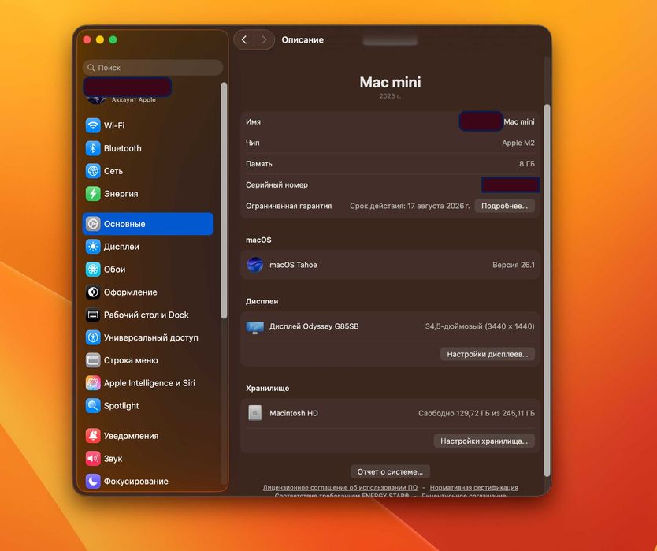Select Дисплеи in the sidebar
This screenshot has width=657, height=551.
148,247
